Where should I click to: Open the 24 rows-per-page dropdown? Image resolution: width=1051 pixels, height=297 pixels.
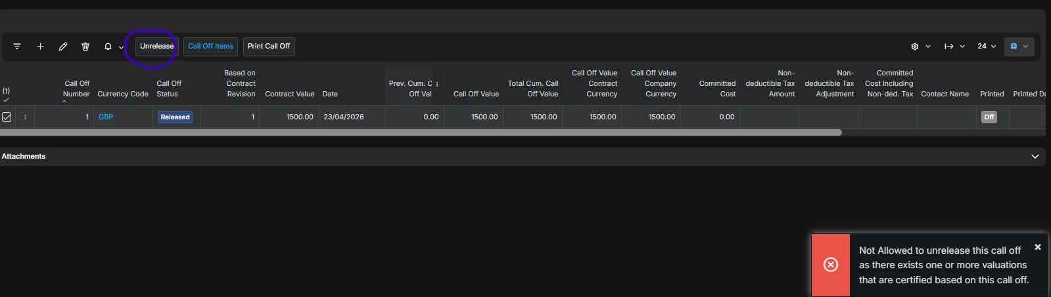pos(986,47)
